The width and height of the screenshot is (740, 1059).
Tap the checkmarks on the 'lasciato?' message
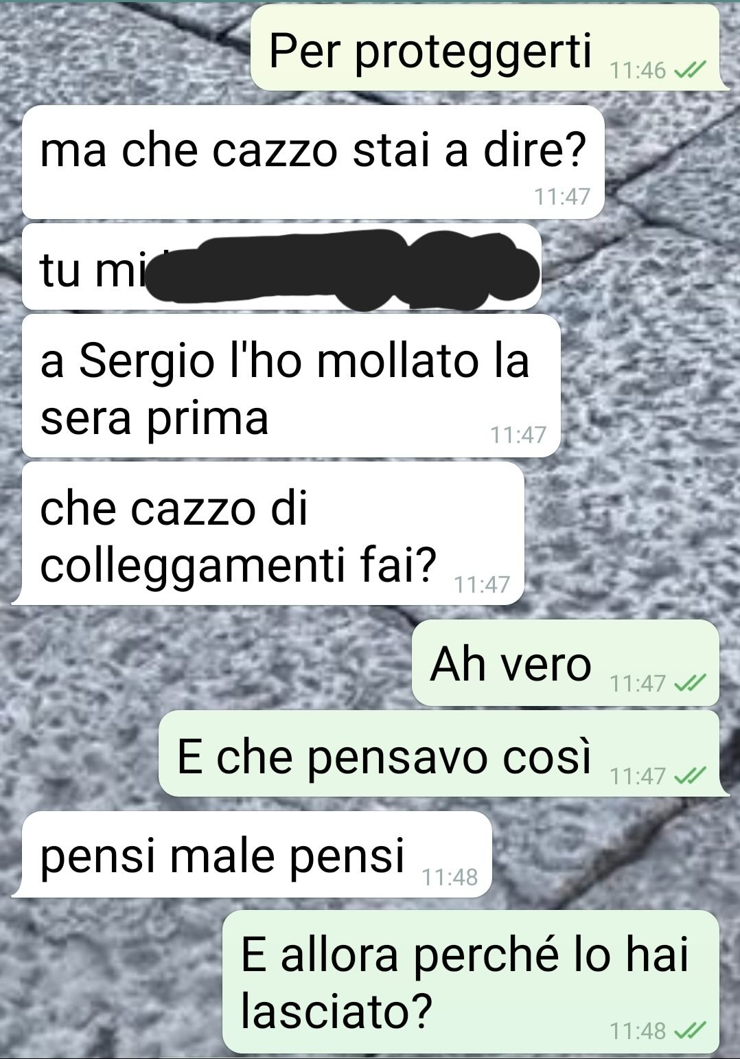[x=690, y=1030]
